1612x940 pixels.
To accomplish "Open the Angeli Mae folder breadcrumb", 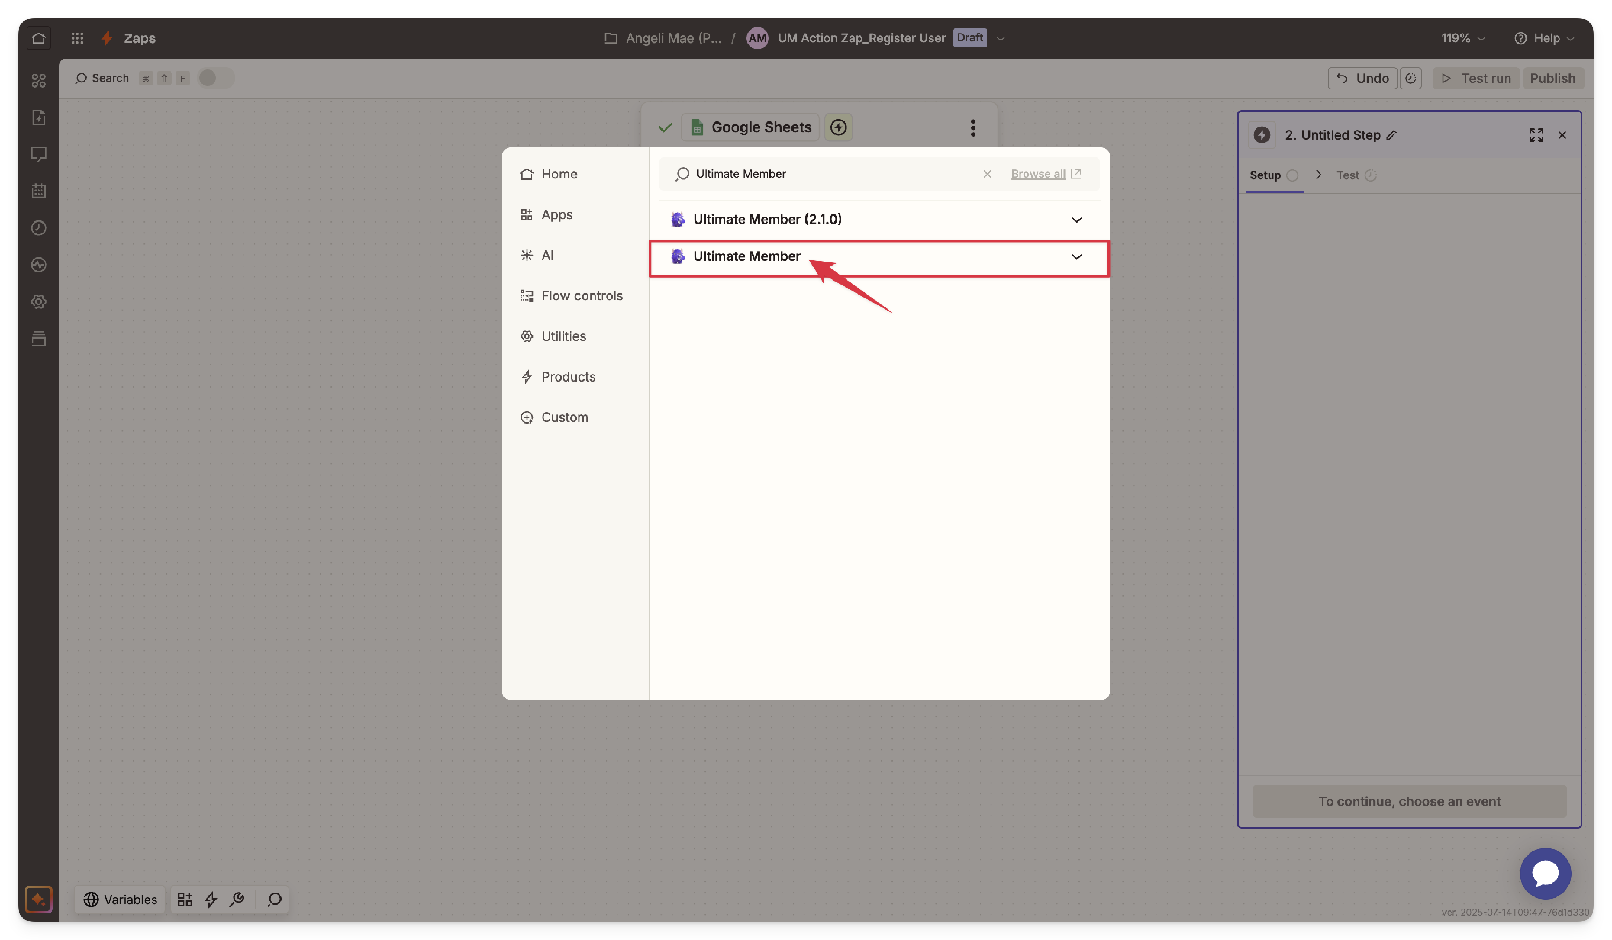I will pyautogui.click(x=663, y=38).
